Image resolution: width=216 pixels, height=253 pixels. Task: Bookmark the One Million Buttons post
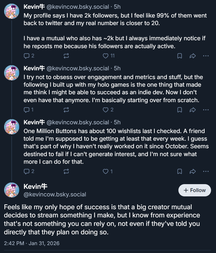(x=180, y=171)
